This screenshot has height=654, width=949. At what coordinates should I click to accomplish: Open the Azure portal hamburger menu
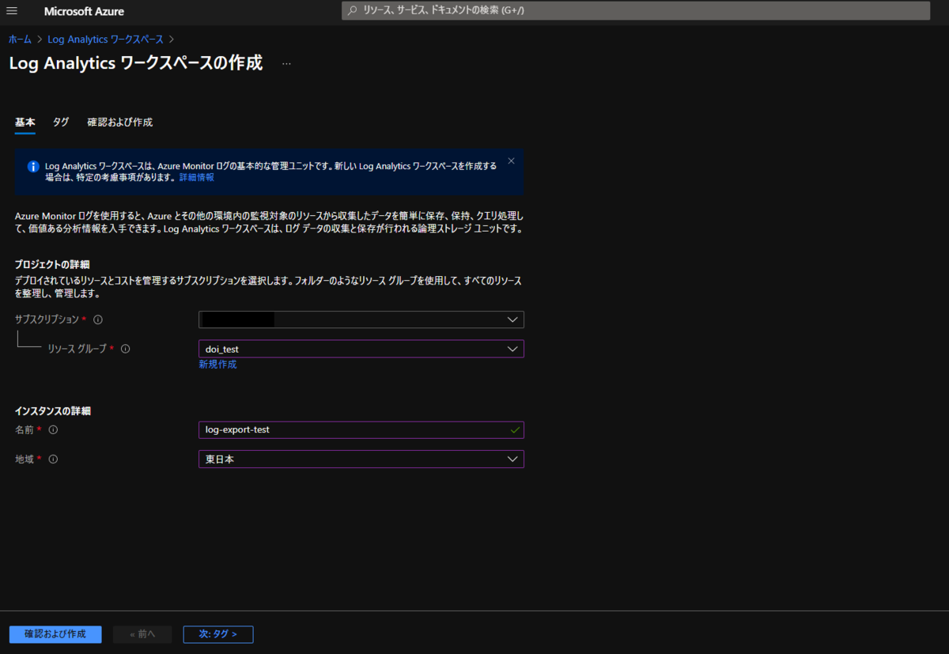(x=12, y=10)
